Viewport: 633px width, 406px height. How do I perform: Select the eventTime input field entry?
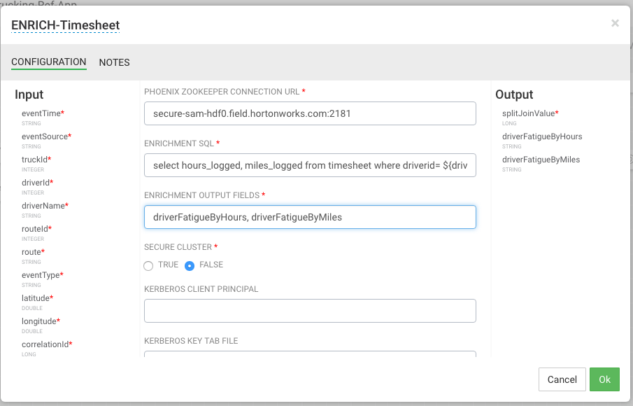coord(41,113)
